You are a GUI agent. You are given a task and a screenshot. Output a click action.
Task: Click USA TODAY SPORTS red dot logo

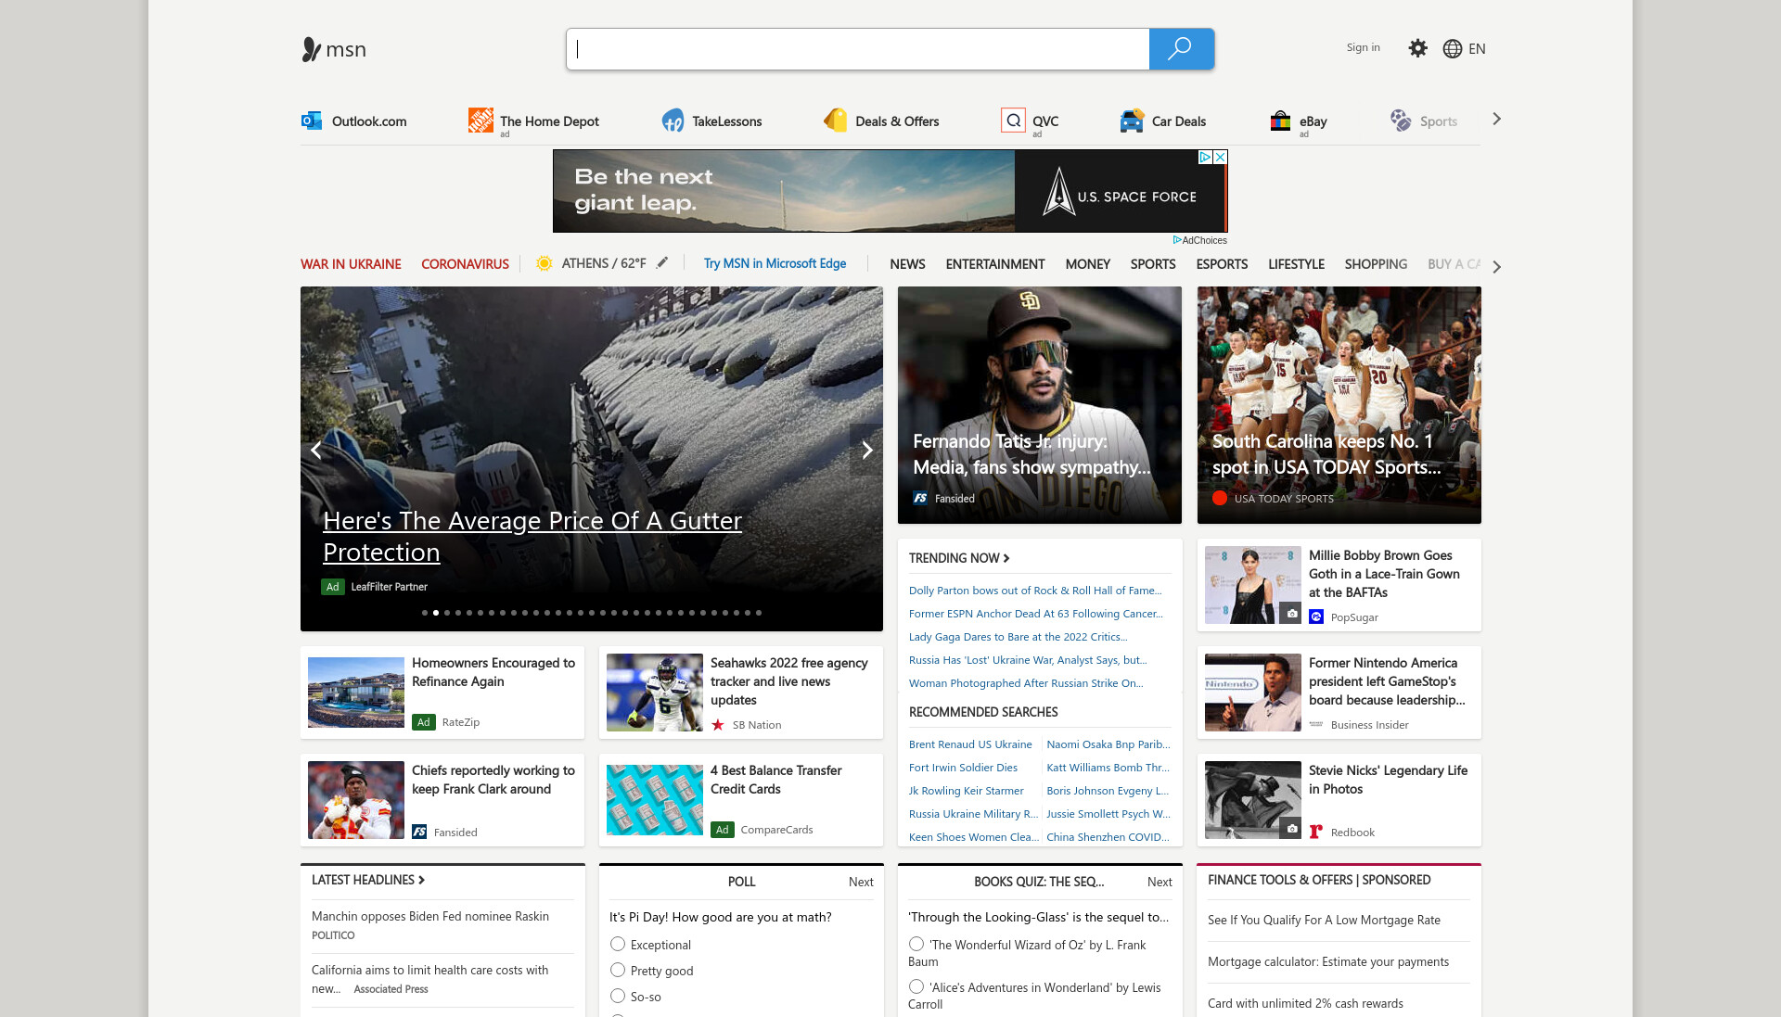tap(1220, 498)
